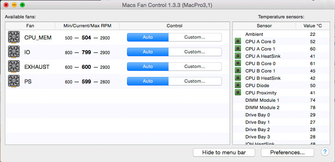The image size is (335, 162).
Task: Set PS fan control to Auto
Action: click(148, 81)
